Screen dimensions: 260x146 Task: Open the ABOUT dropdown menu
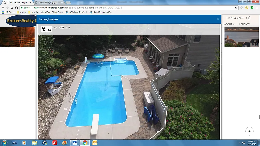229,24
